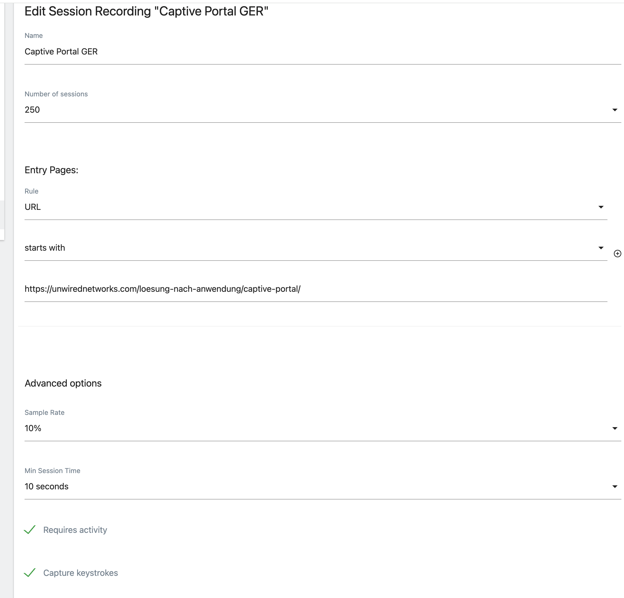This screenshot has width=624, height=598.
Task: Click the Number of sessions dropdown arrow
Action: [615, 110]
